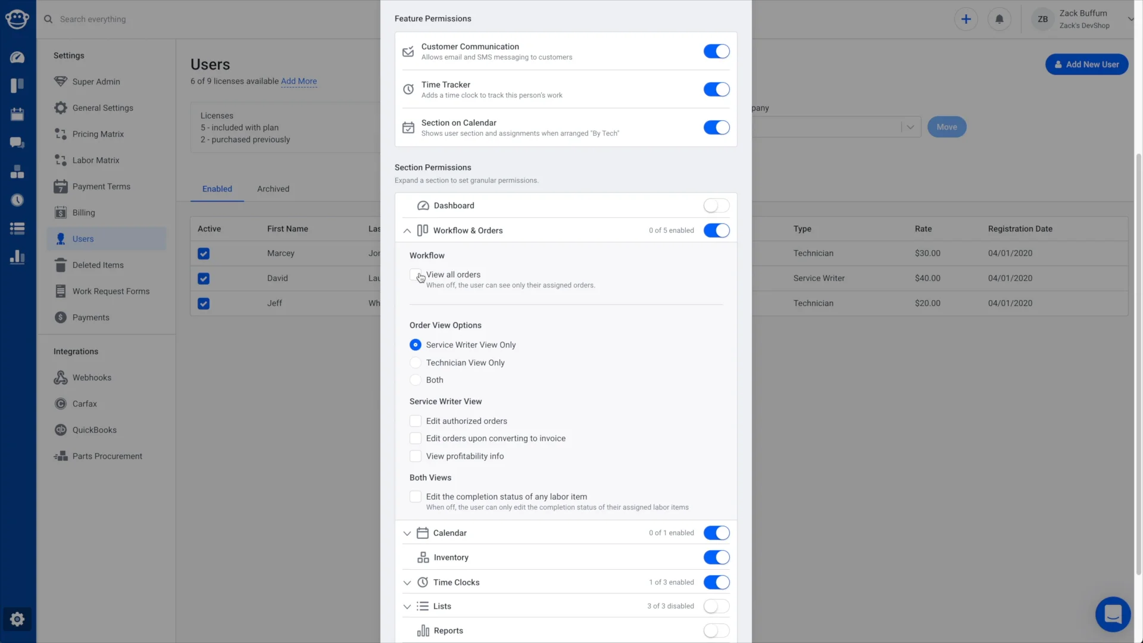Click the Webhooks icon under Integrations
The height and width of the screenshot is (643, 1143).
[x=60, y=377]
